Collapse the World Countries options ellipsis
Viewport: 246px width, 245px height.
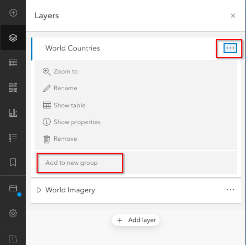click(230, 48)
